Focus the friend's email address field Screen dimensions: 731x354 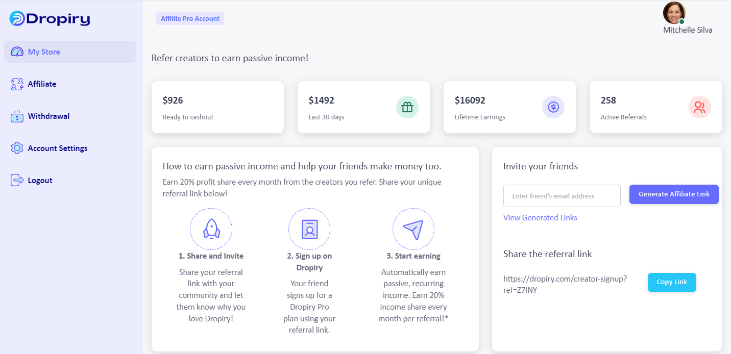(x=562, y=196)
